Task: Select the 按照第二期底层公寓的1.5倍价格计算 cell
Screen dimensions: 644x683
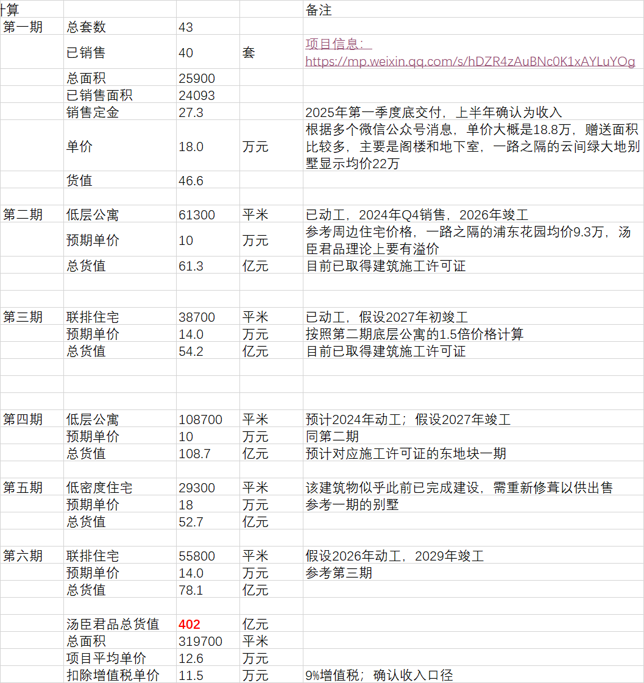Action: pos(473,333)
